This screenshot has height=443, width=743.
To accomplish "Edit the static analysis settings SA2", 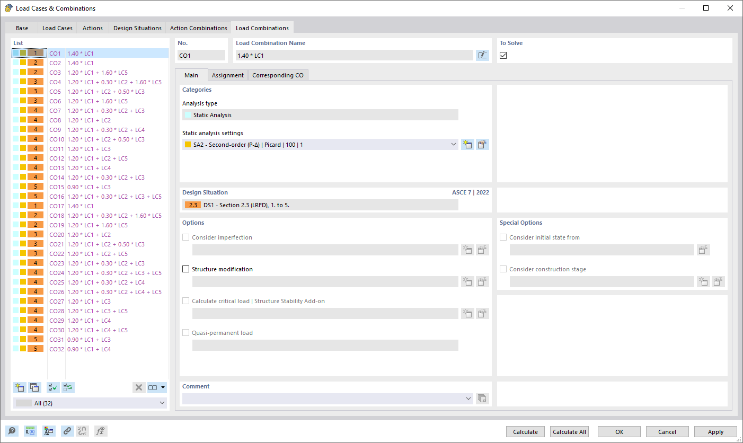I will coord(482,144).
